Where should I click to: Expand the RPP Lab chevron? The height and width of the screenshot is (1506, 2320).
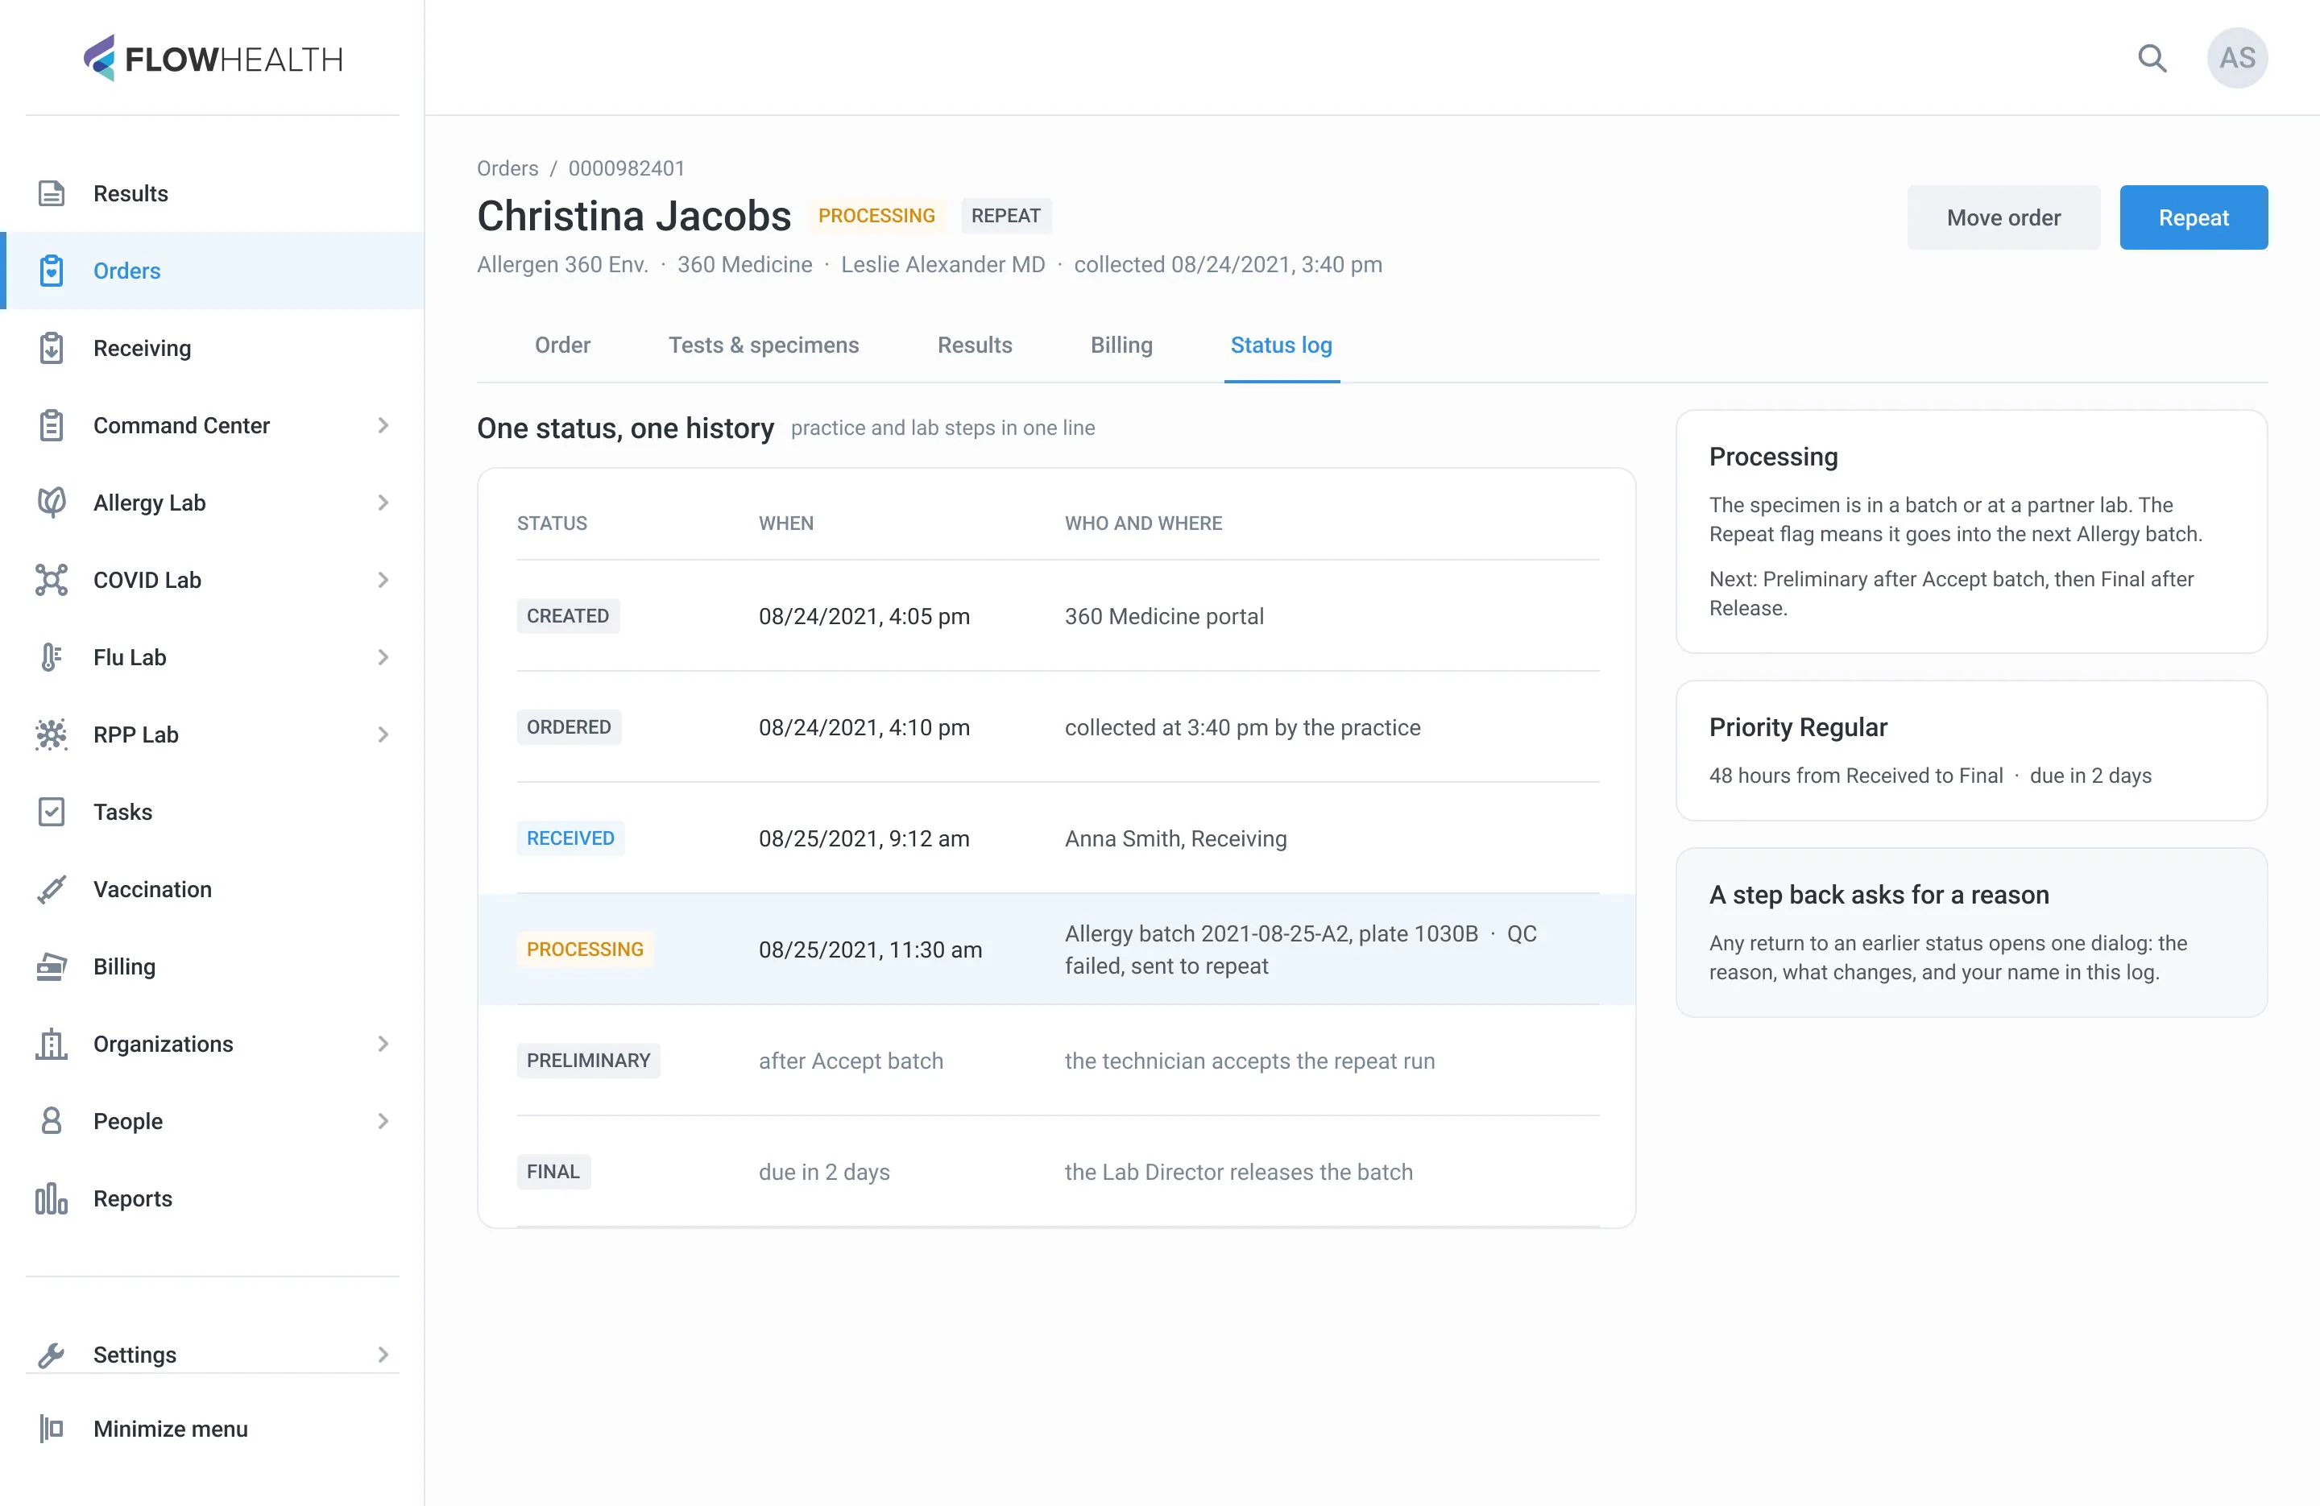tap(383, 734)
